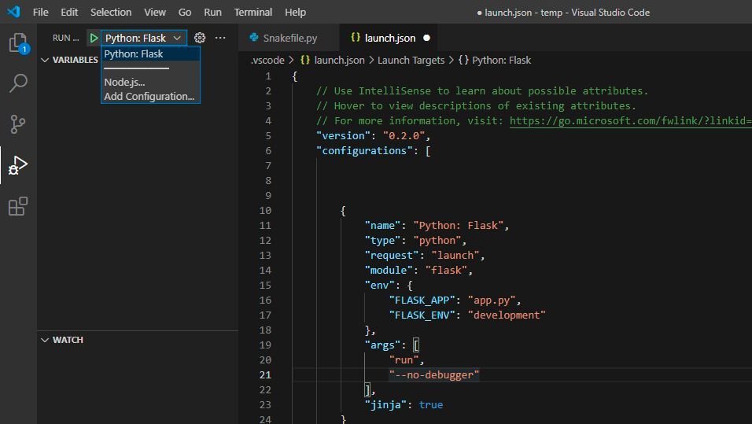This screenshot has height=424, width=752.
Task: Click the Run and Debug activity icon
Action: (18, 165)
